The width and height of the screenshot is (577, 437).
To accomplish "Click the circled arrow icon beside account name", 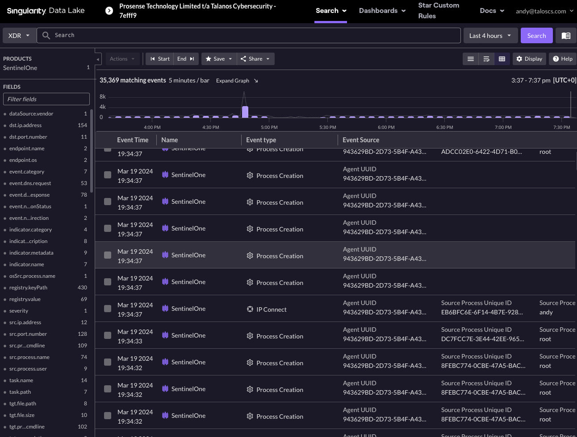I will [109, 11].
